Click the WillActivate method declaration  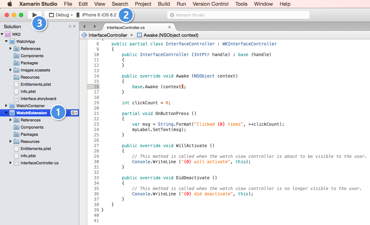pyautogui.click(x=168, y=145)
